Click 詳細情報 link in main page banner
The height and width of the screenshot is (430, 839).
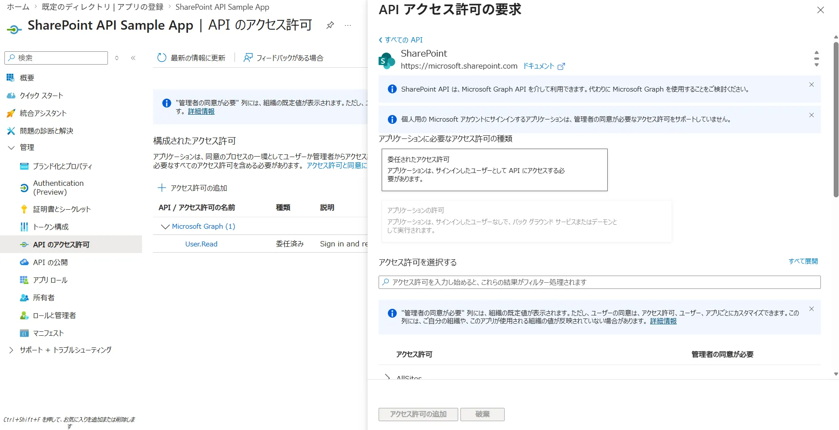(x=201, y=111)
